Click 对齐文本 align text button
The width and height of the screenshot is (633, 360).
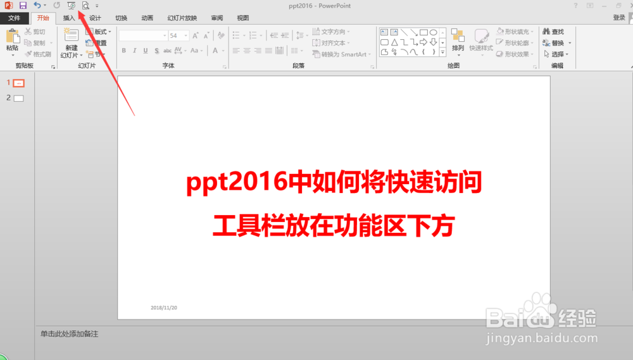331,43
